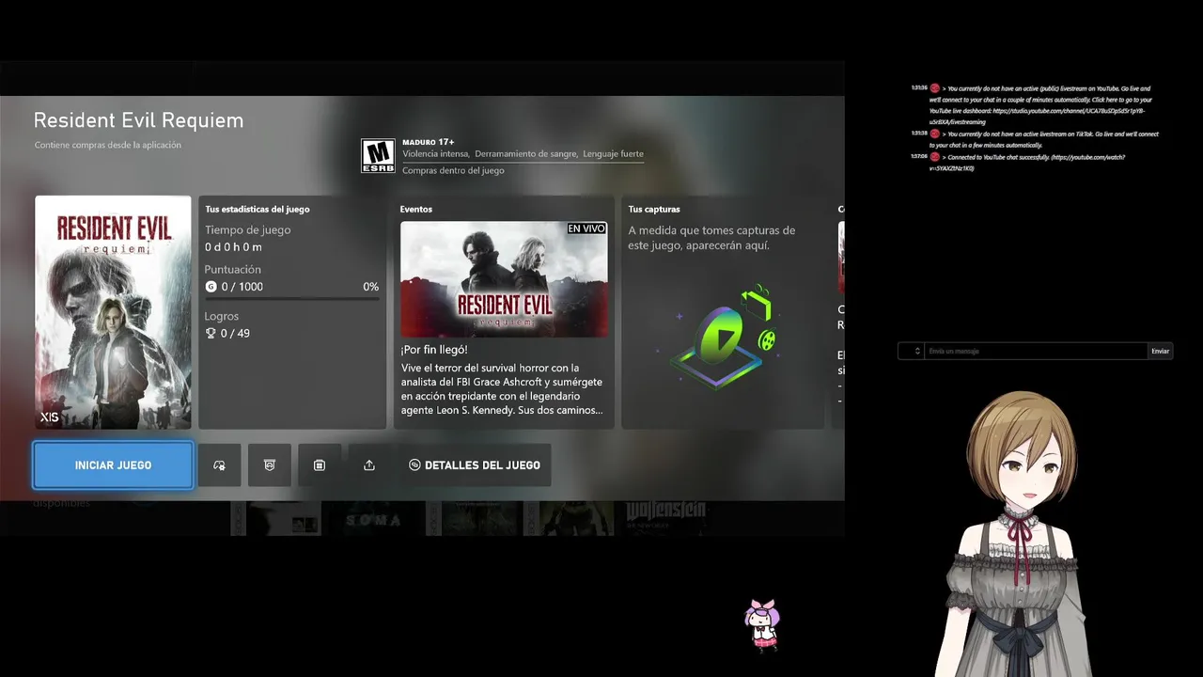Screen dimensions: 1203x677
Task: Click the '0 d 0 h 0 m' playtime value
Action: pyautogui.click(x=234, y=247)
